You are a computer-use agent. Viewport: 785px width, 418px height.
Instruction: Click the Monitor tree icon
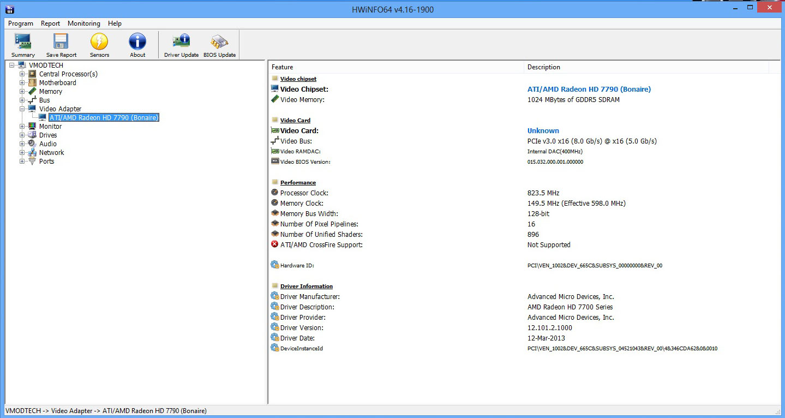[33, 127]
